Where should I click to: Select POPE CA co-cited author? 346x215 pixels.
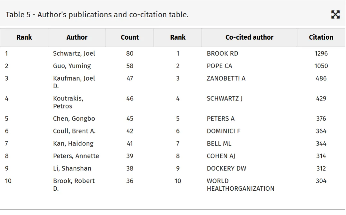(x=219, y=66)
